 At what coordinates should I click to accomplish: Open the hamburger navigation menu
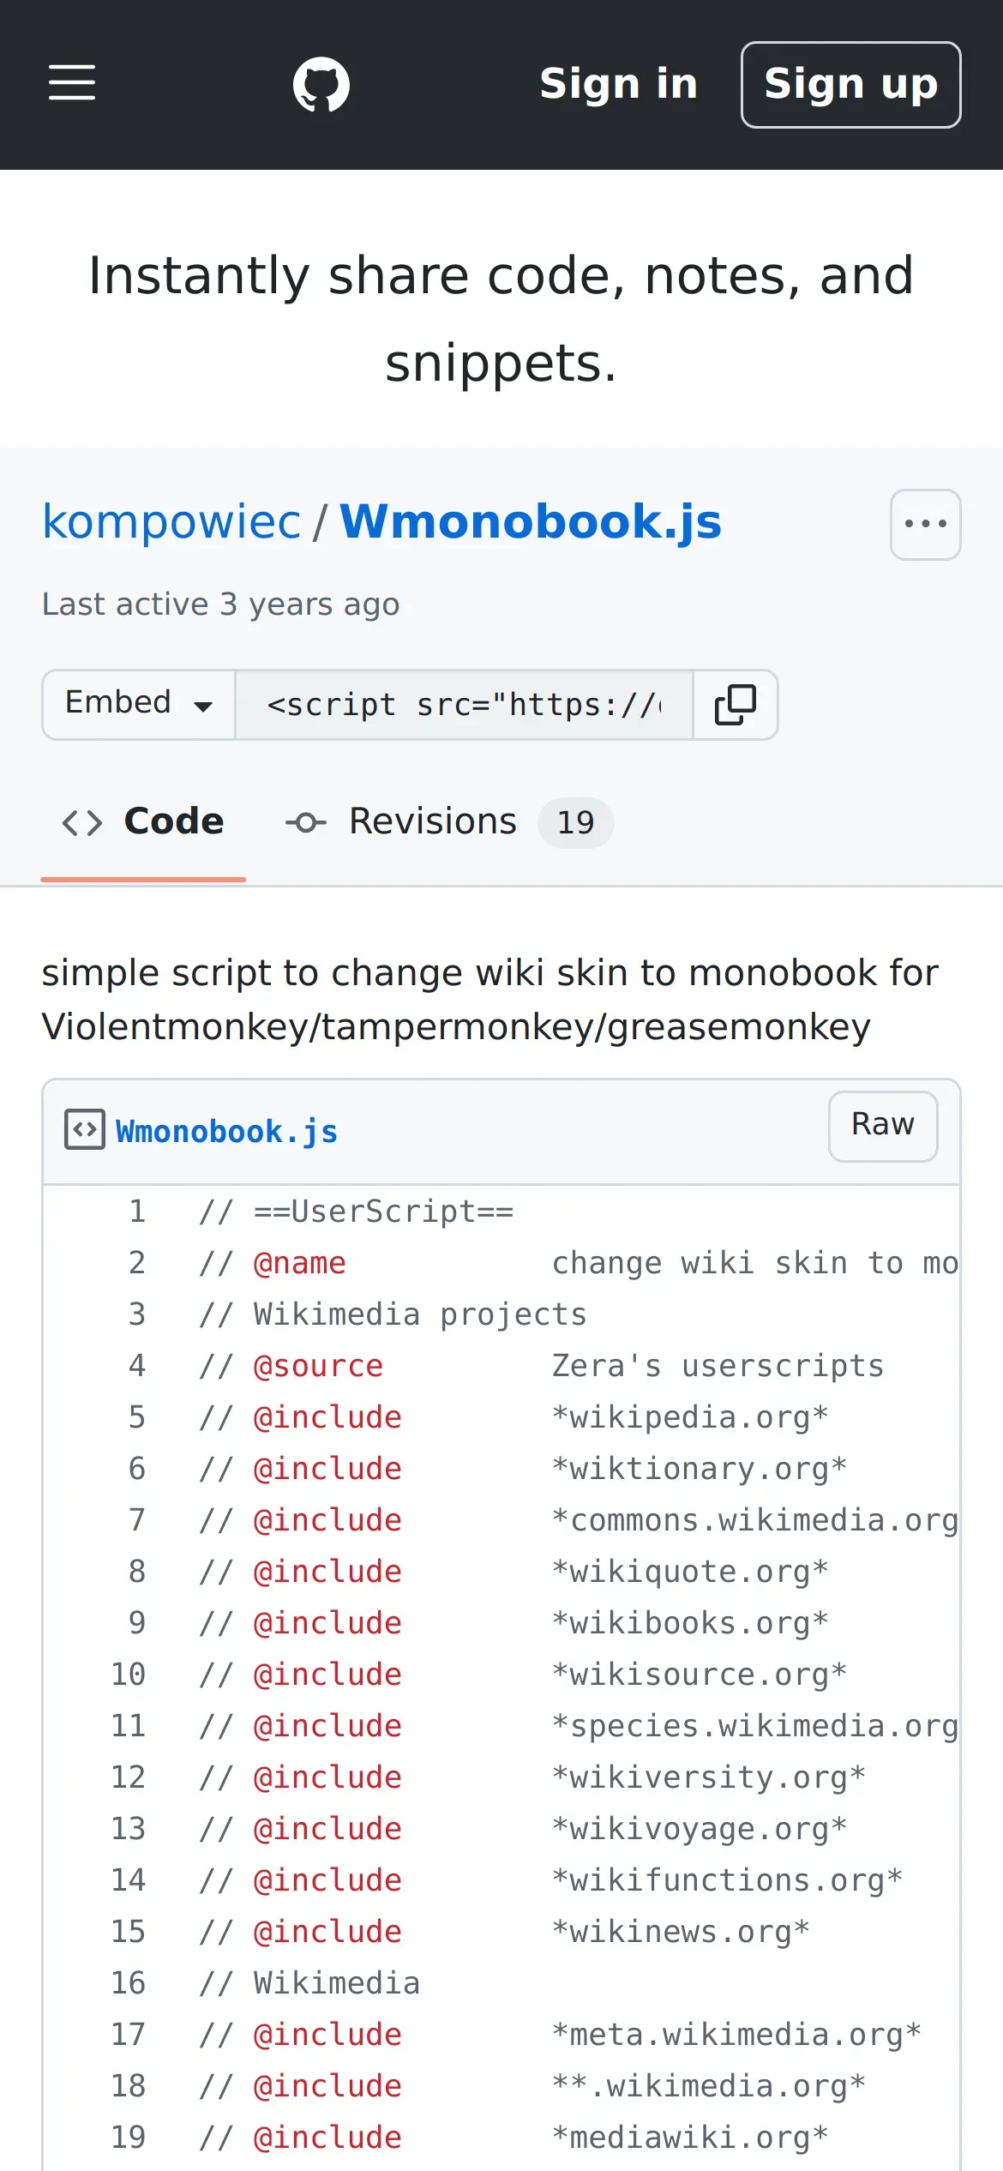[x=72, y=83]
